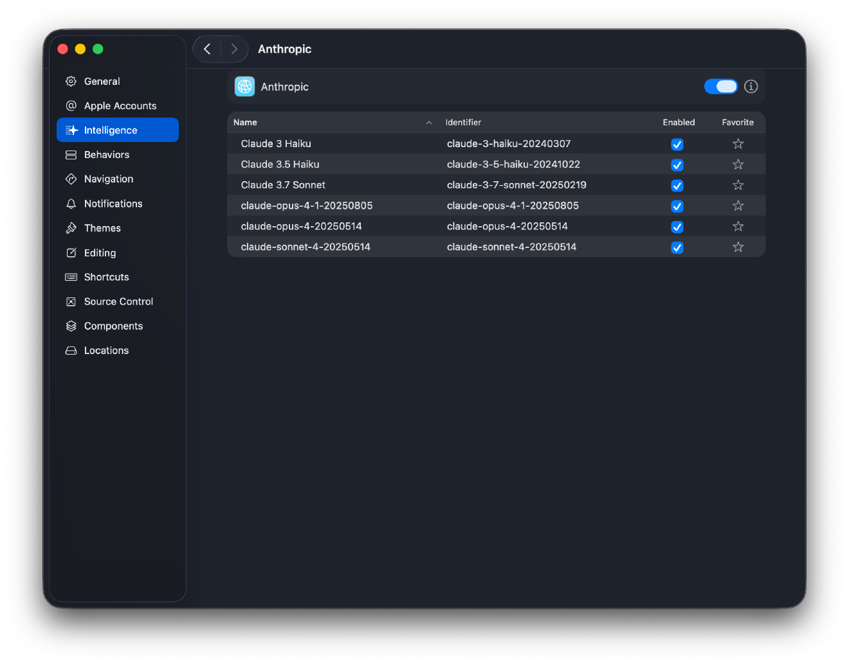The image size is (849, 665).
Task: Click the Themes paintbrush icon
Action: (71, 227)
